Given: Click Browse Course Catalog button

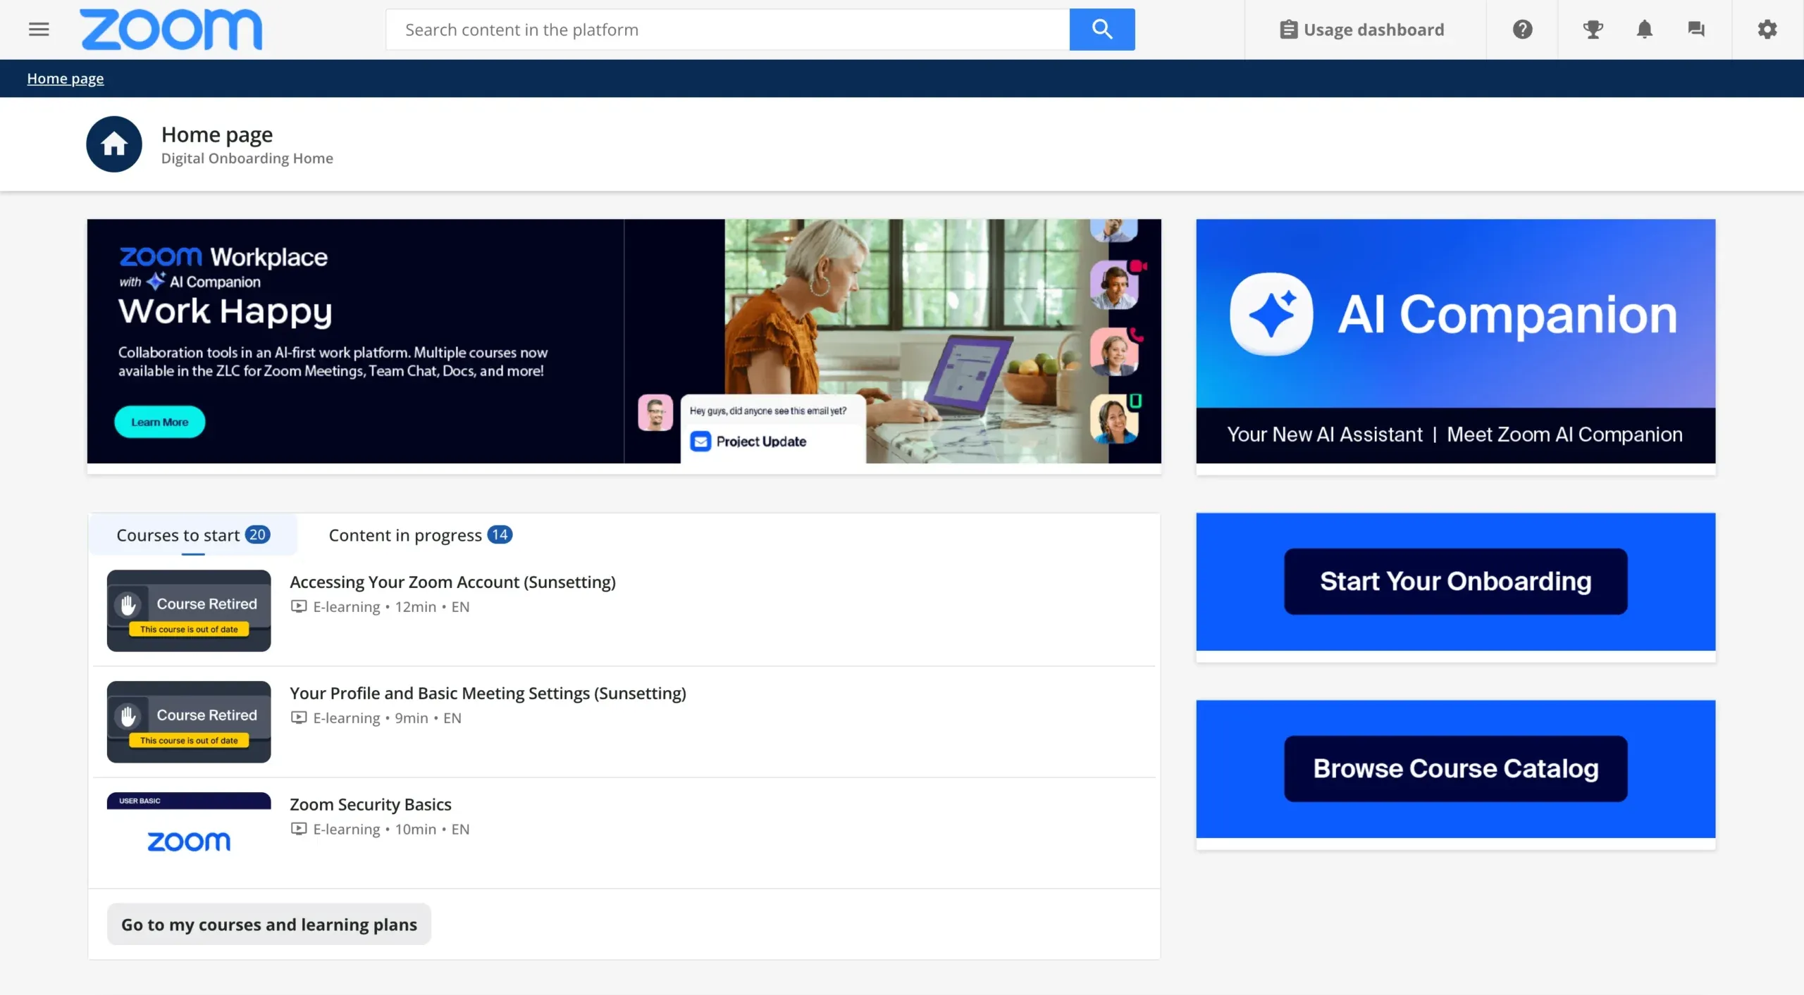Looking at the screenshot, I should (x=1455, y=768).
